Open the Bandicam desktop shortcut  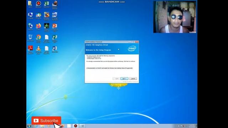38,4
